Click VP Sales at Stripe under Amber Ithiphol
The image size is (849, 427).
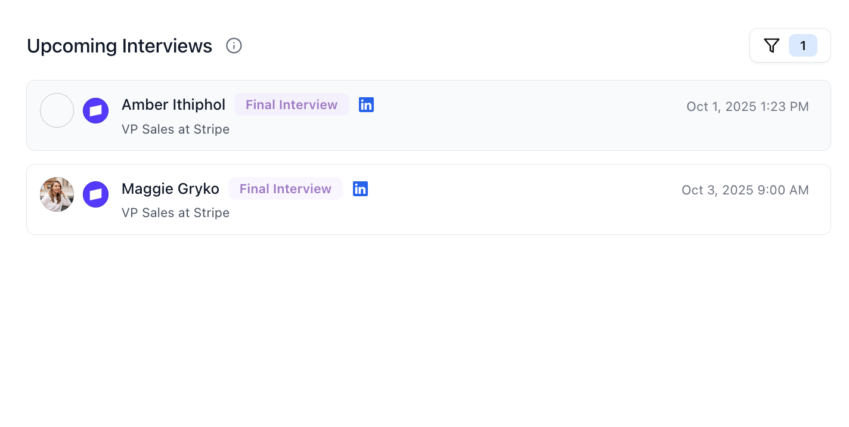pos(175,129)
